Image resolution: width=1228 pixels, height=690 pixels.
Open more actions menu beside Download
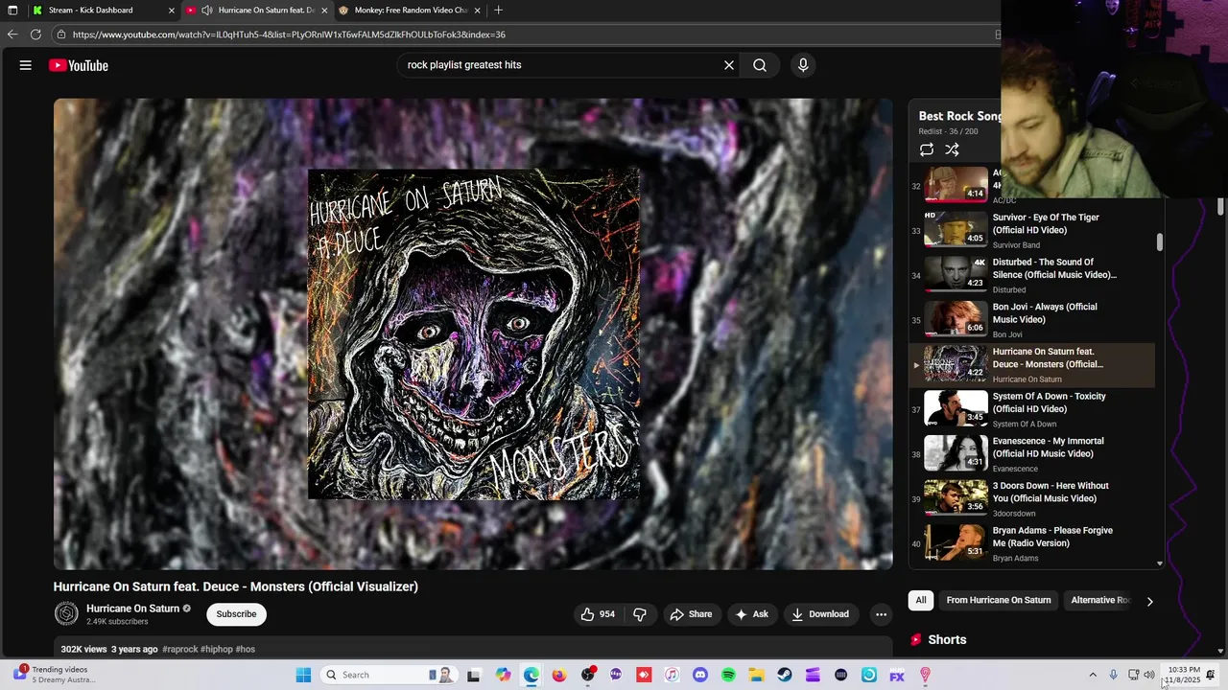point(881,614)
